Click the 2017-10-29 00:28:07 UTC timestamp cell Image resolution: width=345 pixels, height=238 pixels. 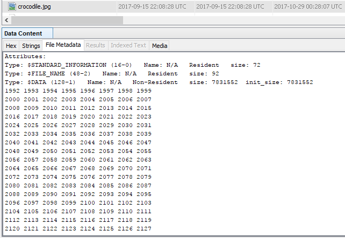click(x=308, y=6)
